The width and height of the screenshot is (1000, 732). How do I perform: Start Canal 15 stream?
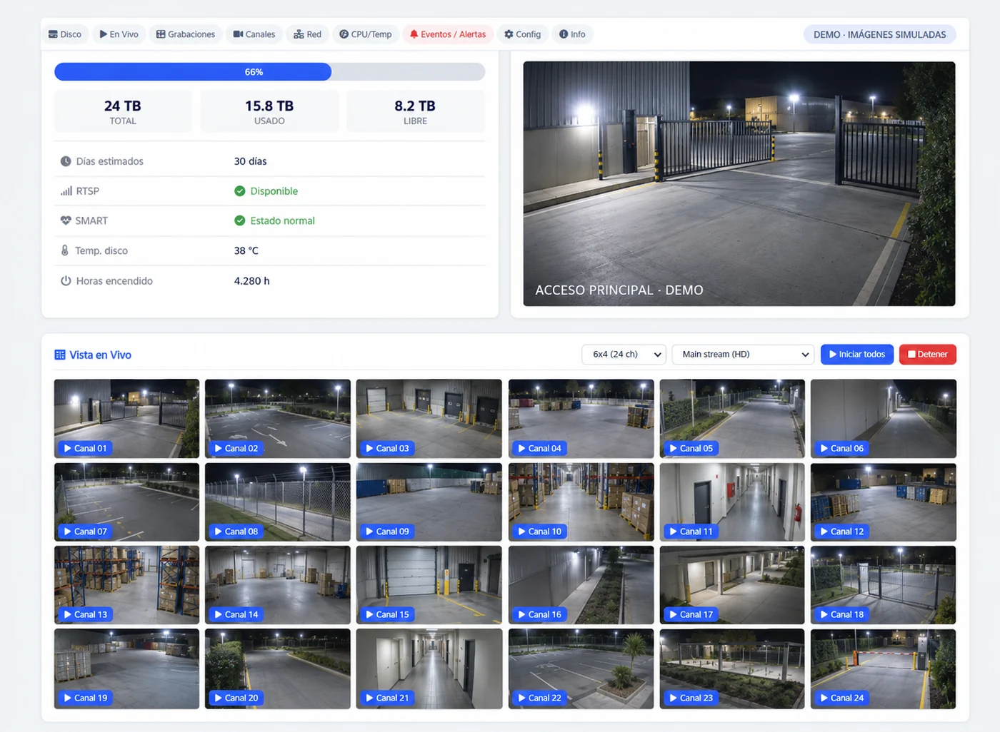(387, 614)
